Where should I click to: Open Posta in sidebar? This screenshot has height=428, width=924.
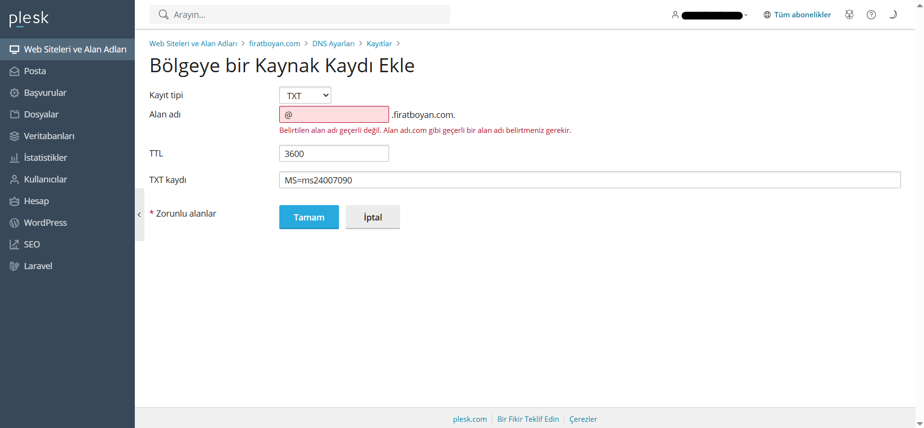[x=67, y=71]
